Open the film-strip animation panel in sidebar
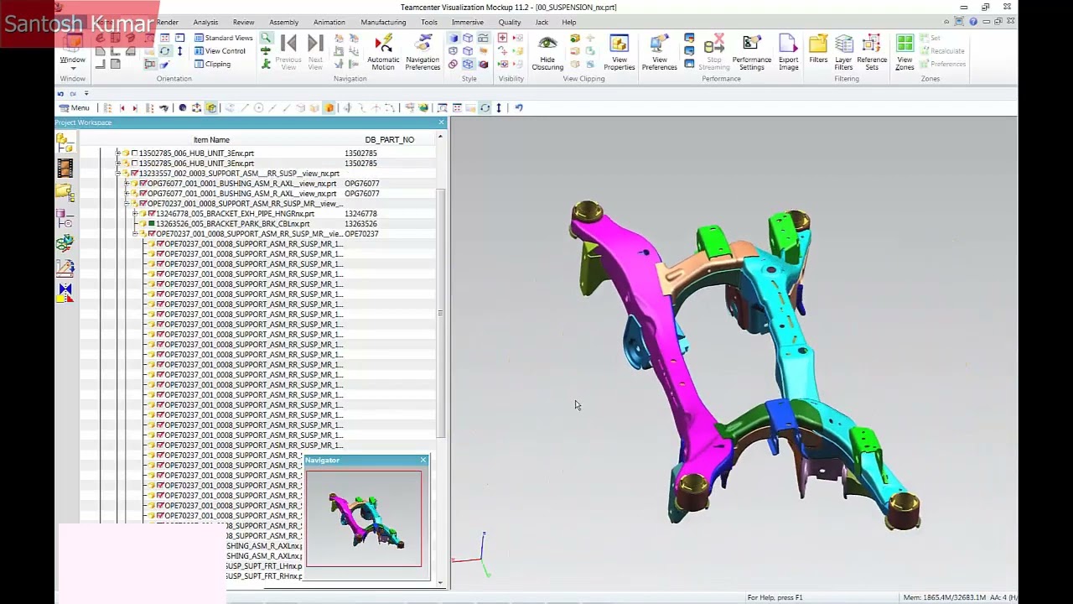The height and width of the screenshot is (604, 1073). 65,169
